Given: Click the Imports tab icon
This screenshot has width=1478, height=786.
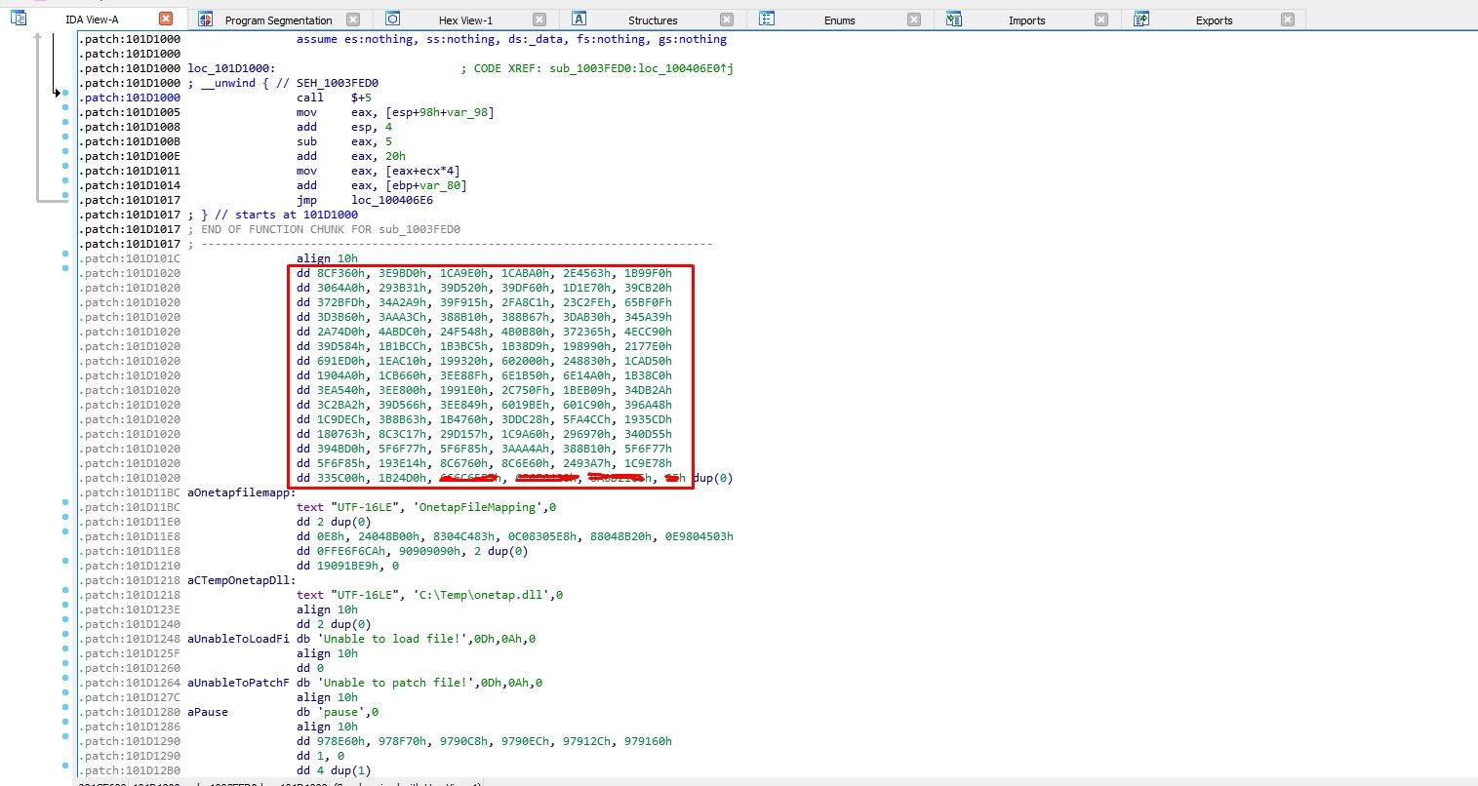Looking at the screenshot, I should pos(954,20).
